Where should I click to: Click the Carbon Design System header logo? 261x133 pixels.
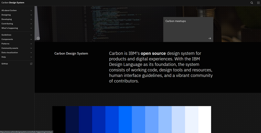pos(13,3)
